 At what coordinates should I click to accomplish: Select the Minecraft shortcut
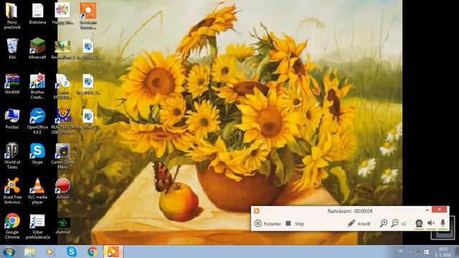(x=37, y=49)
